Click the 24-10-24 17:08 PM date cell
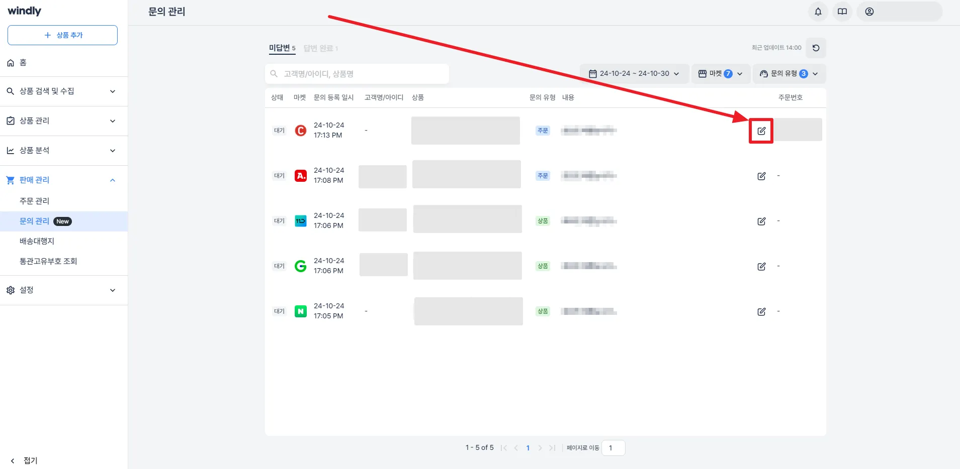This screenshot has width=960, height=469. (329, 175)
